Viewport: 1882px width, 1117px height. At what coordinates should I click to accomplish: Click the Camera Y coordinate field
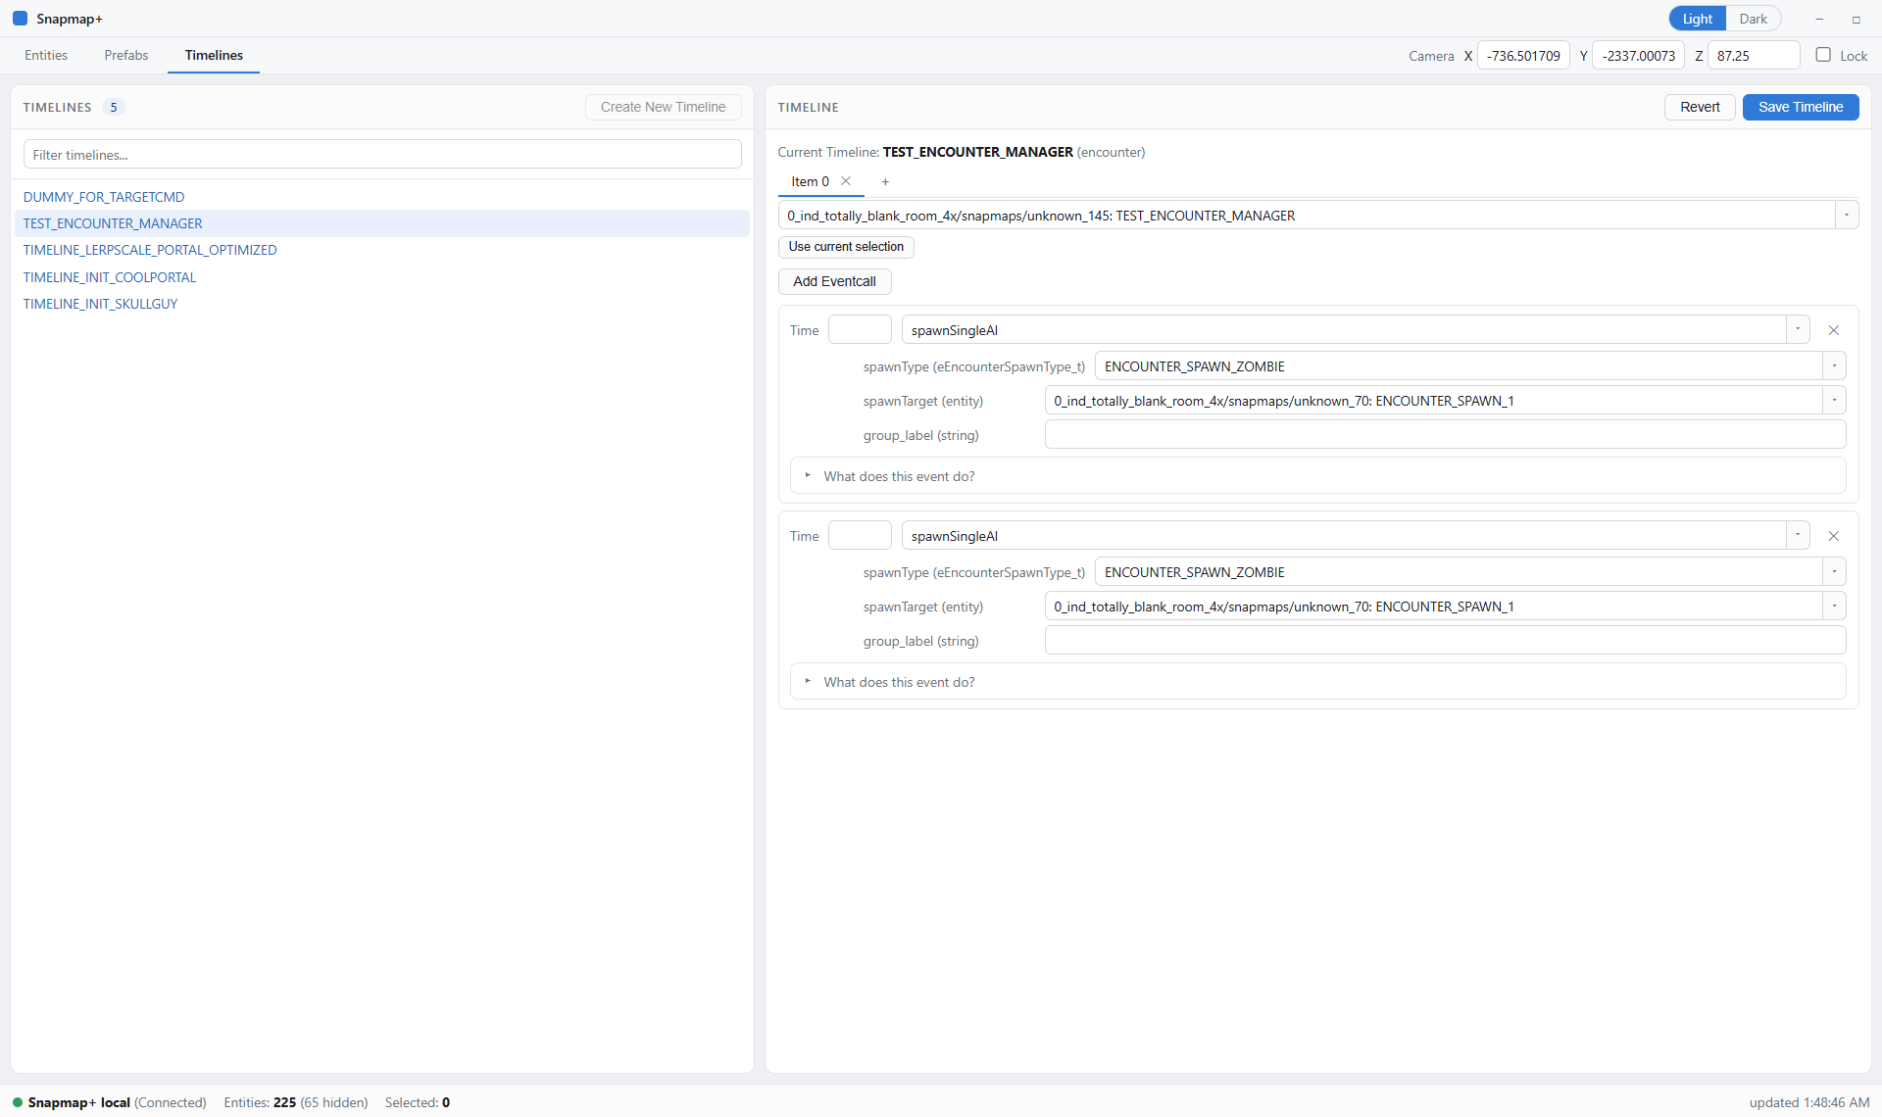(1638, 56)
